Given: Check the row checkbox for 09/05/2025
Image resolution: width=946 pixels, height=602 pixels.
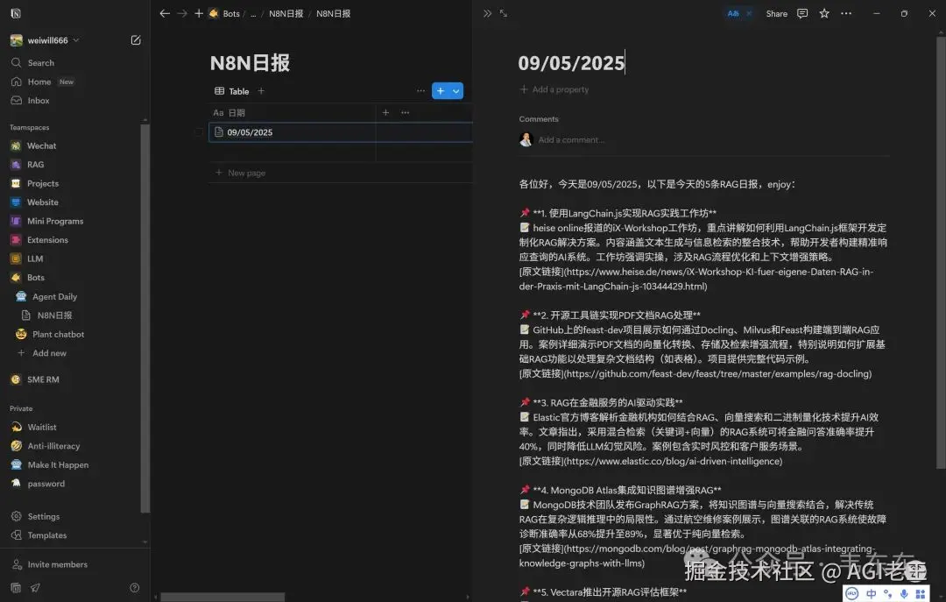Looking at the screenshot, I should tap(199, 131).
